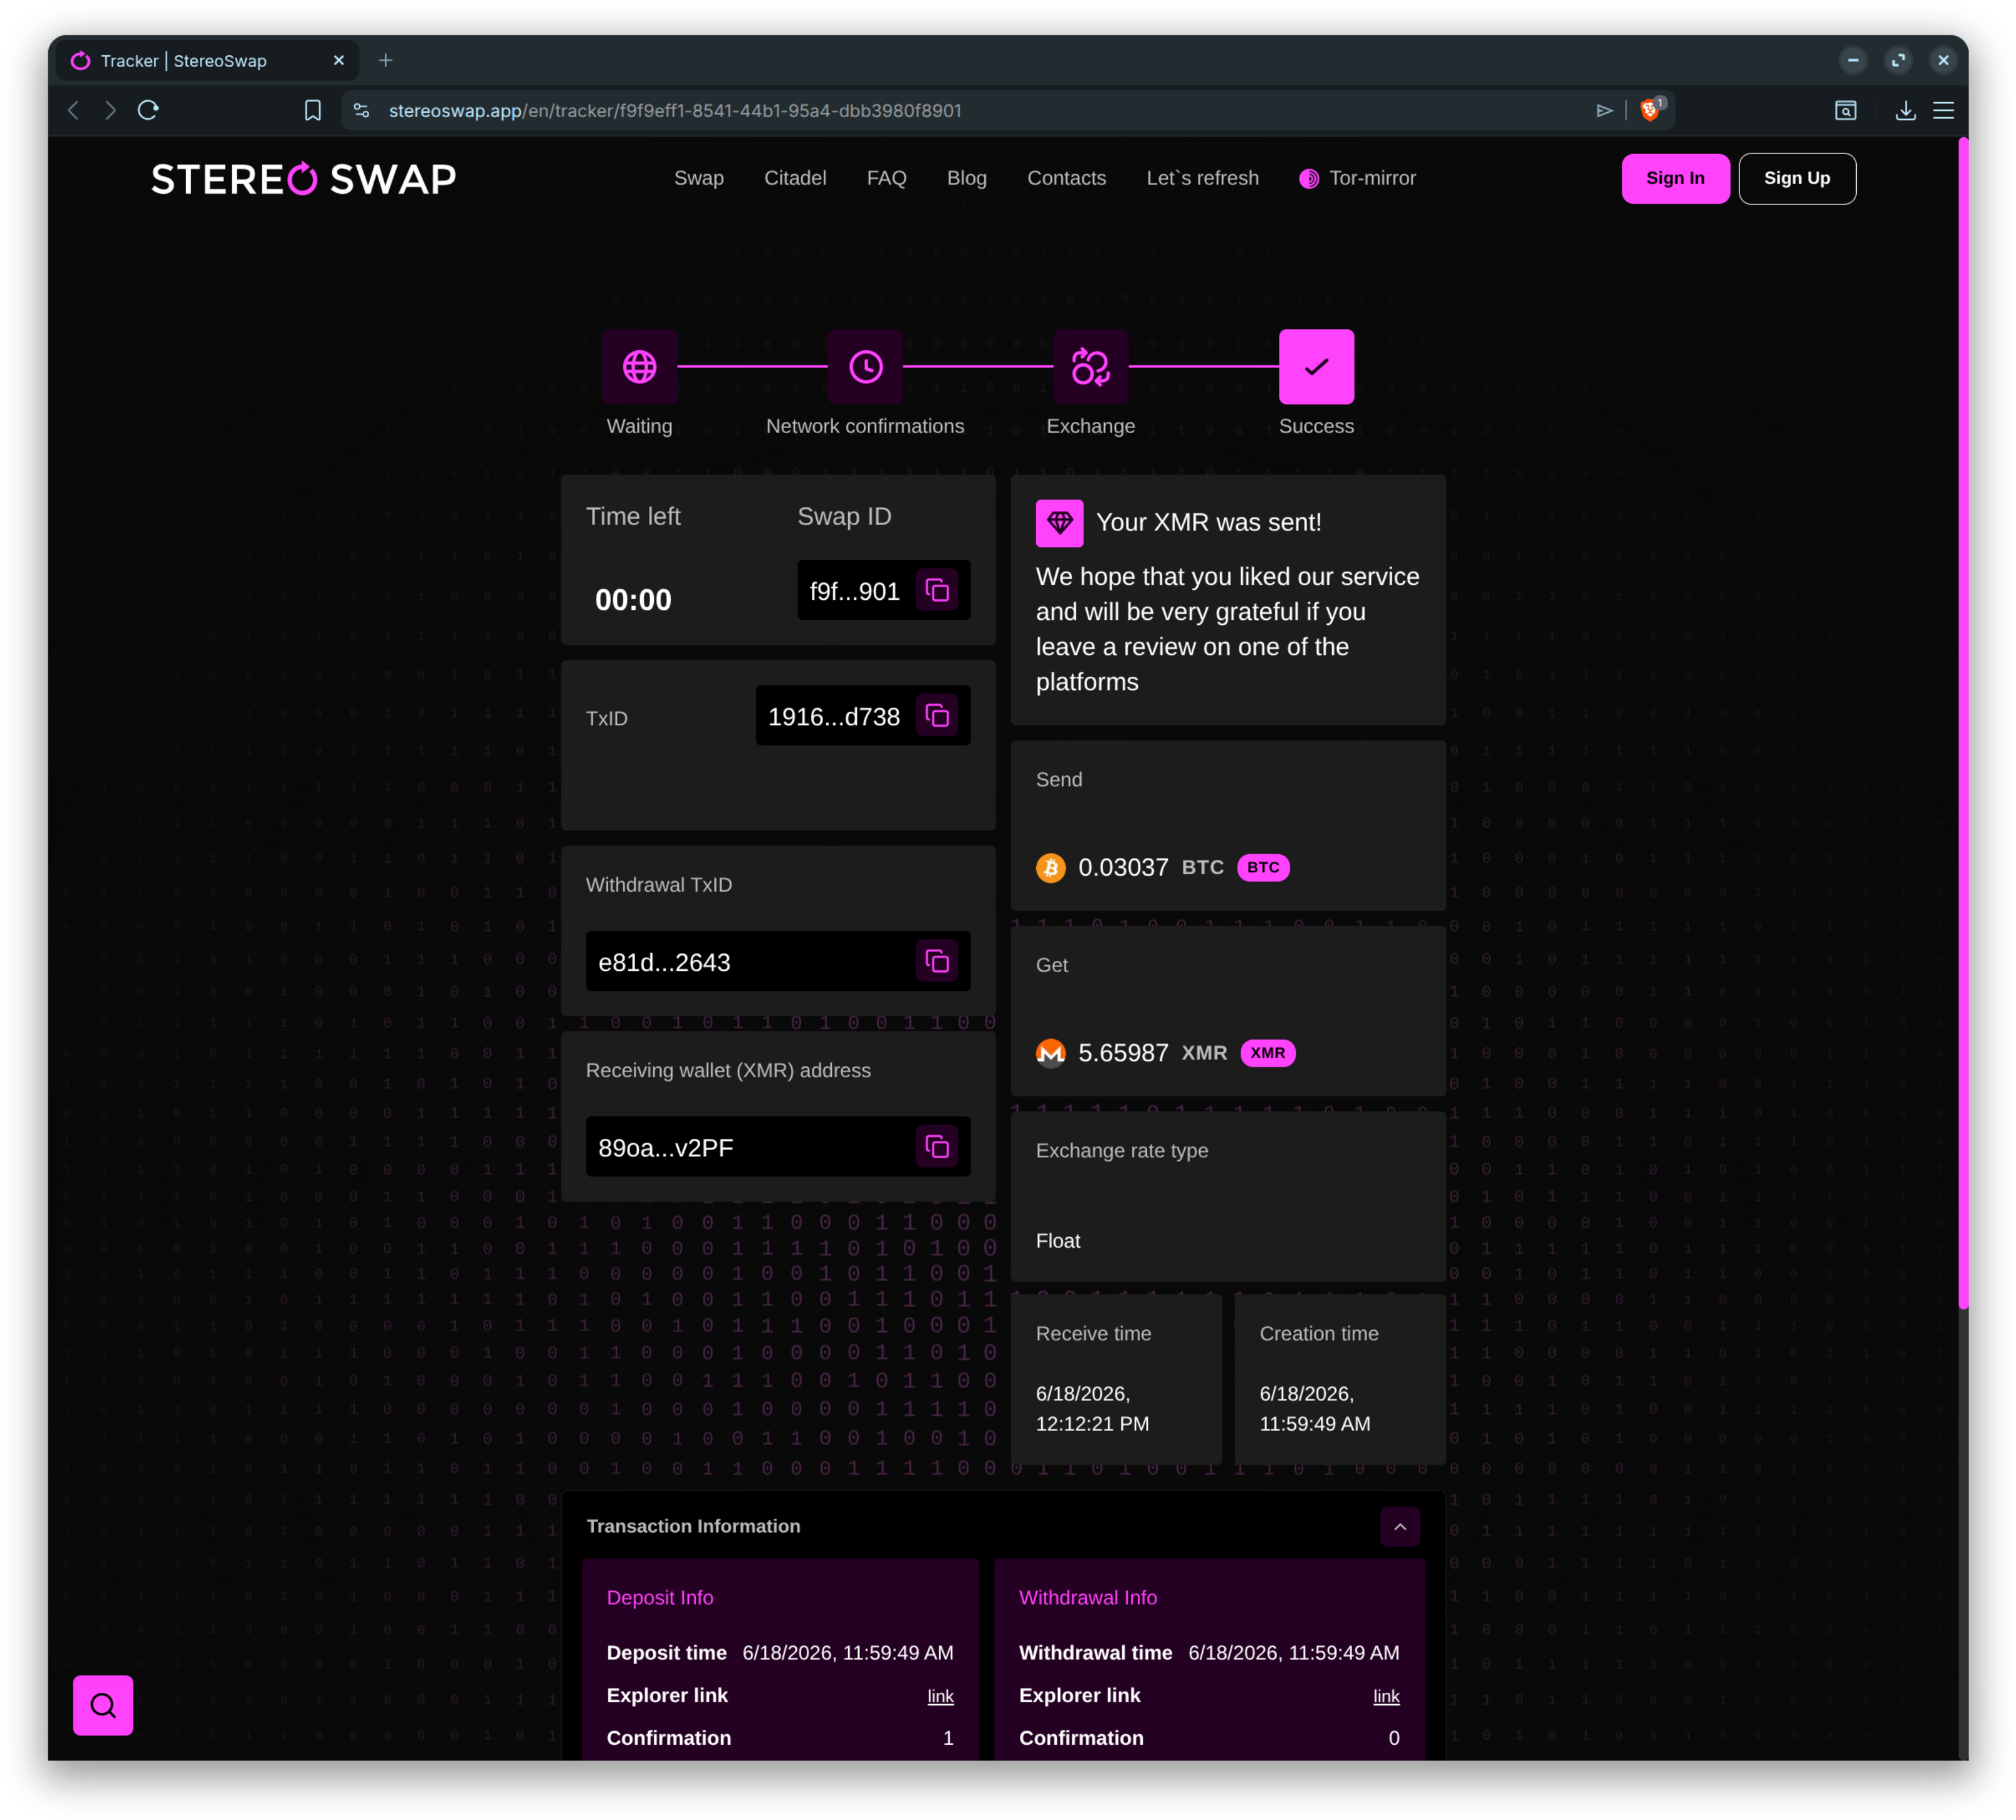Viewport: 2016px width, 1820px height.
Task: Open the Swap menu item
Action: pos(699,178)
